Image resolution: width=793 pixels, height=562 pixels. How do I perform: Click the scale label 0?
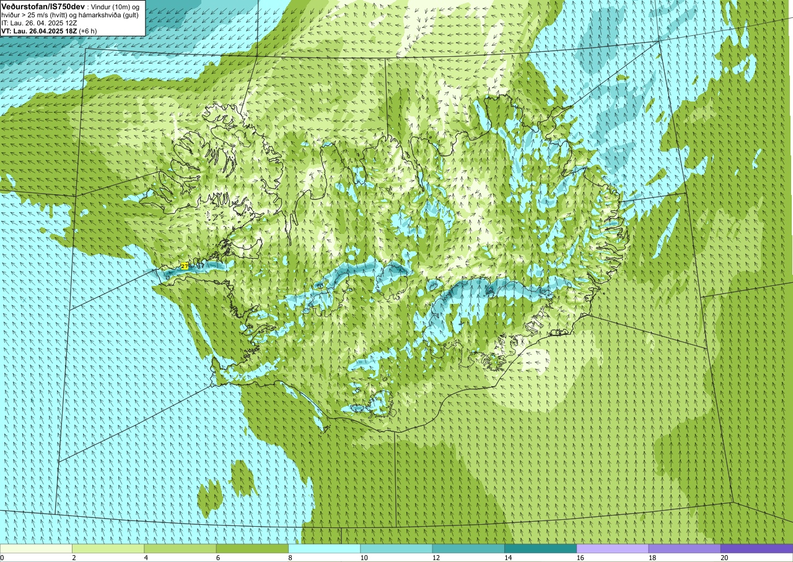2,558
